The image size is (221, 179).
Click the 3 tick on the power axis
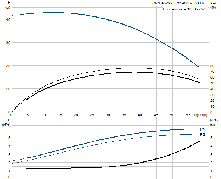9,154
